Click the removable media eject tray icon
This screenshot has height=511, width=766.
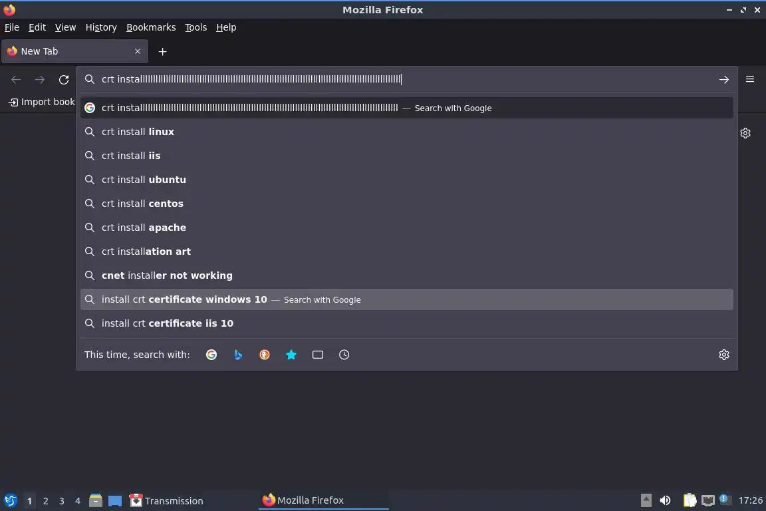pyautogui.click(x=646, y=500)
